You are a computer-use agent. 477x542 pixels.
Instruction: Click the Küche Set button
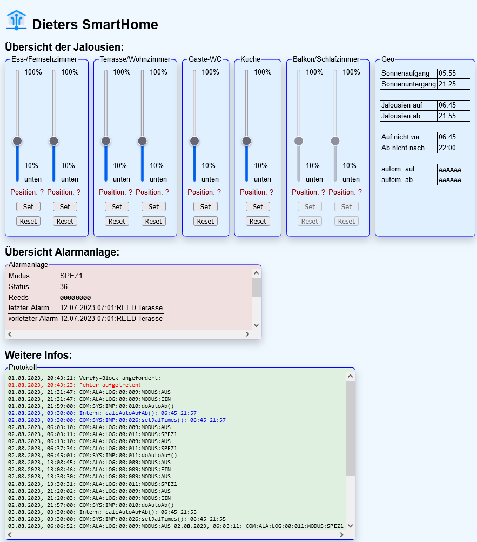[258, 207]
